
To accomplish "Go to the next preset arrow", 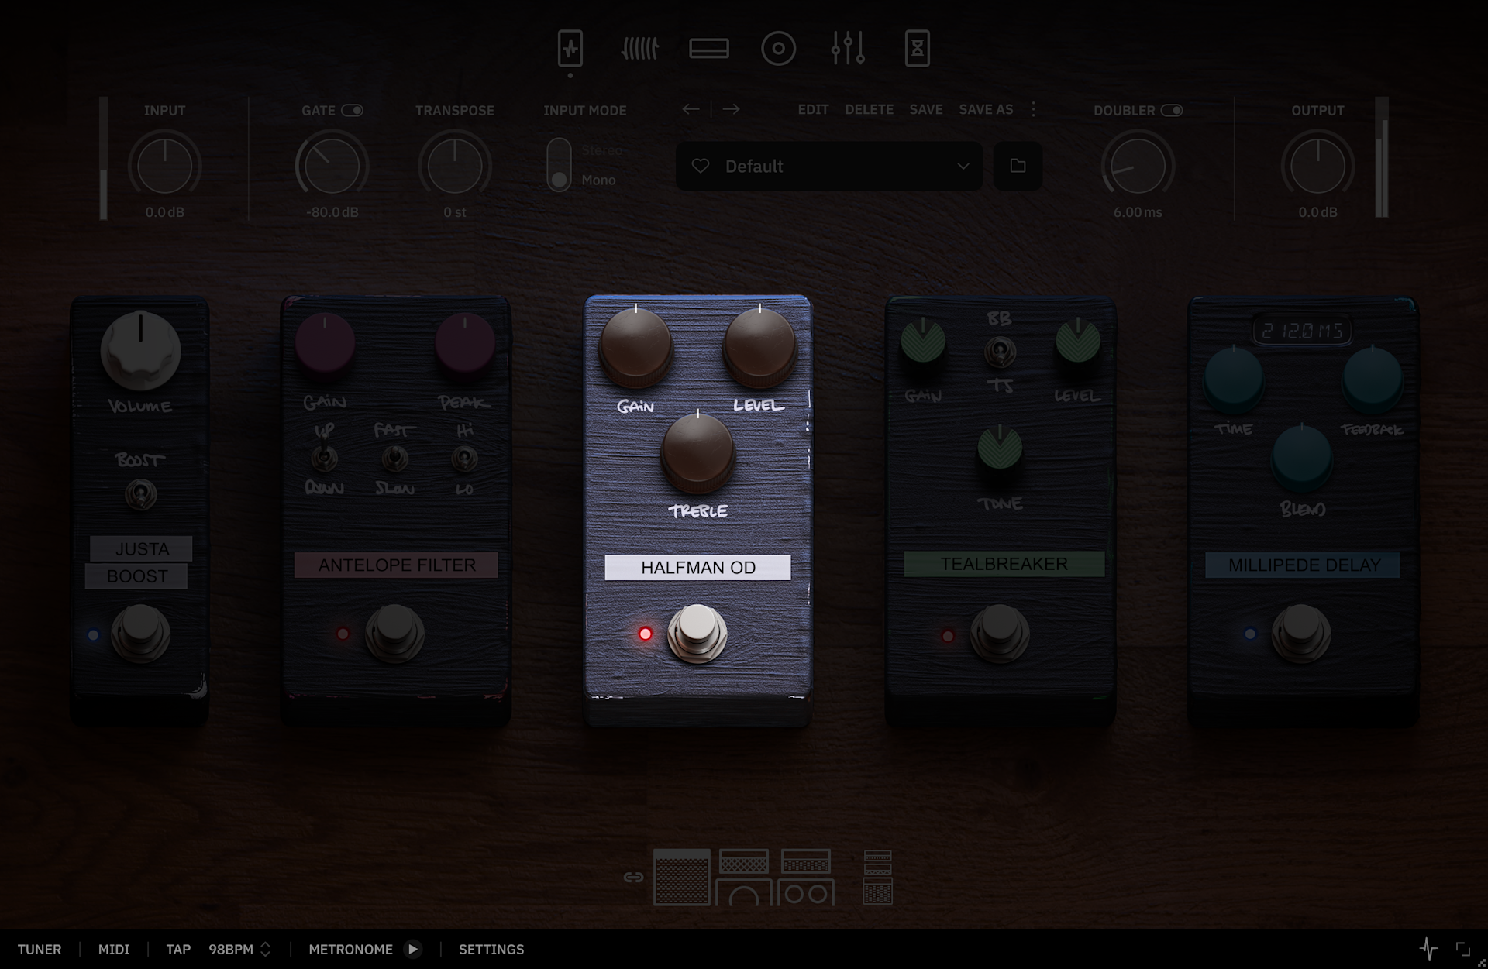I will click(731, 109).
